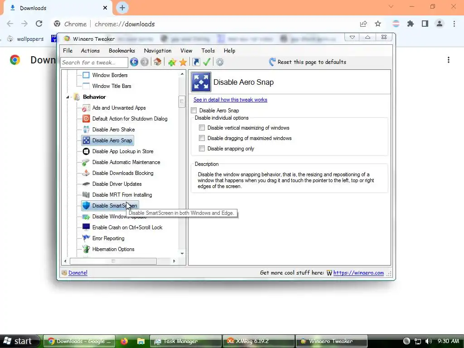Viewport: 464px width, 348px height.
Task: Add this tweak to bookmarks (star with plus)
Action: 172,62
